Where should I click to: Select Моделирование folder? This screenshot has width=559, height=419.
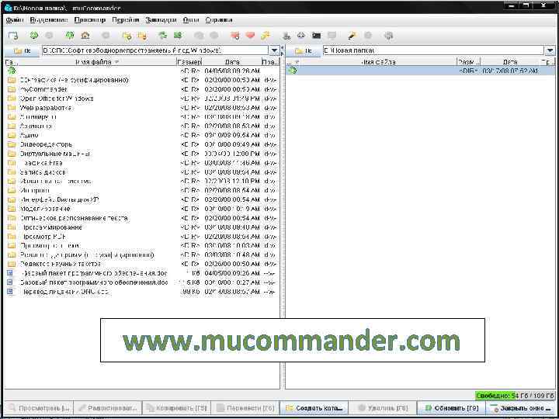click(142, 209)
